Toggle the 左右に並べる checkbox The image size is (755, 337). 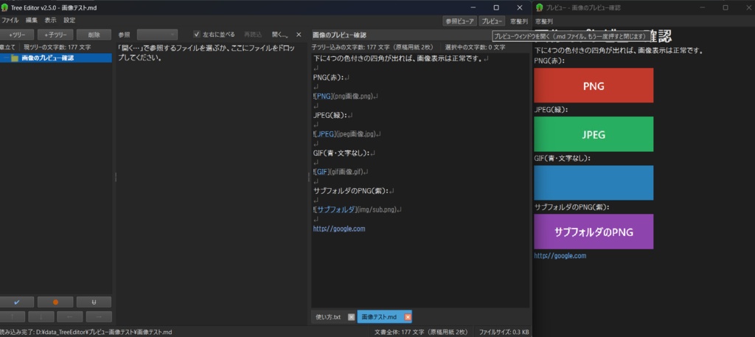(196, 34)
